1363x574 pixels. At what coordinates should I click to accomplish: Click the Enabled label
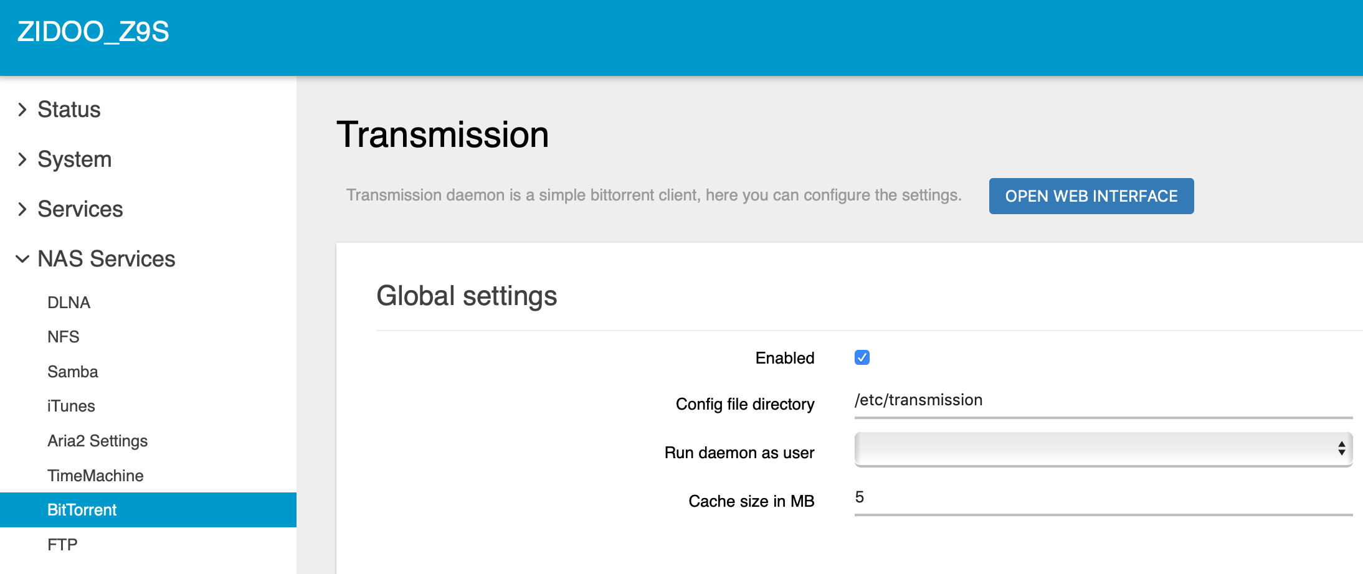[x=785, y=358]
